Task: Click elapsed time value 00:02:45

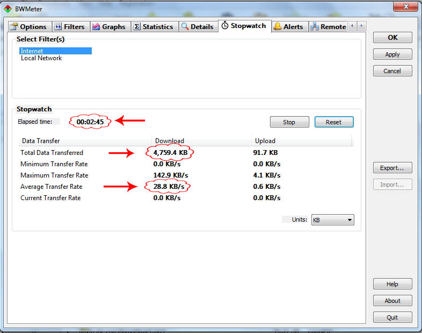Action: (x=90, y=122)
